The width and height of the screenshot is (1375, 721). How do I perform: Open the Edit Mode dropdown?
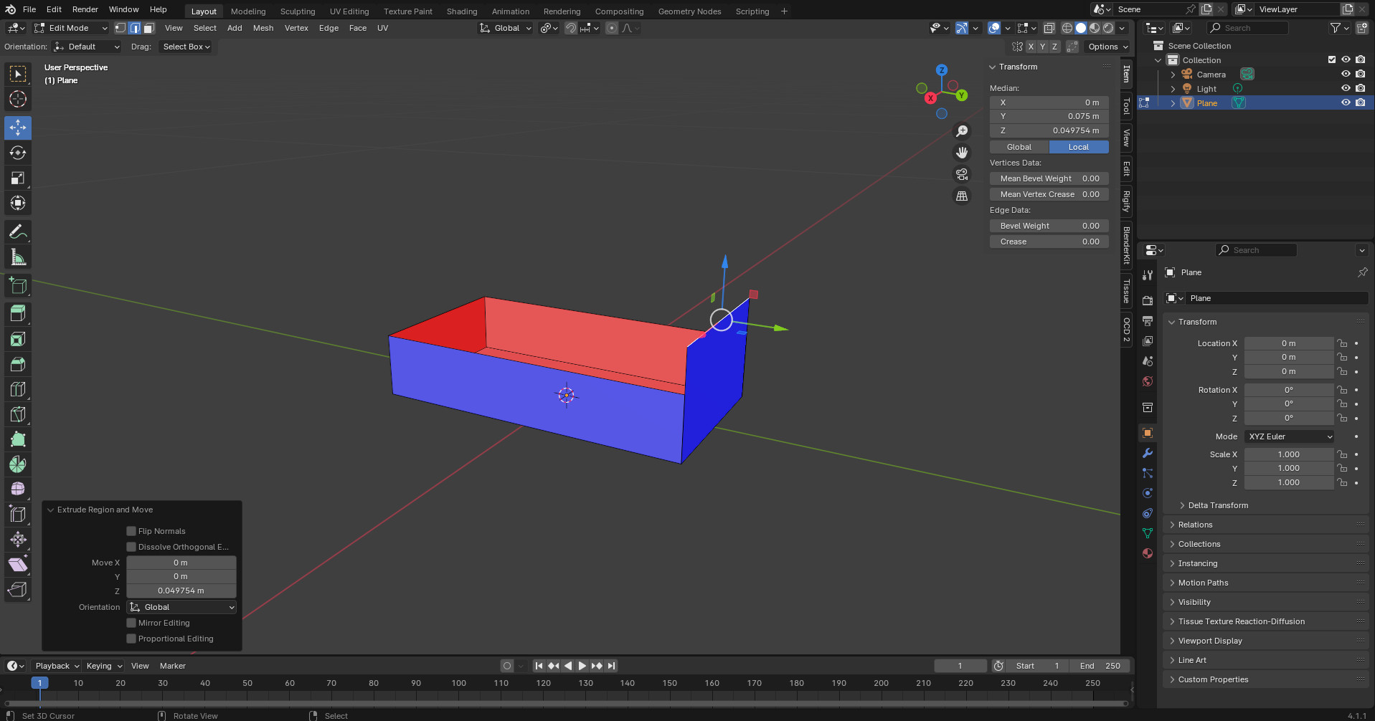tap(70, 28)
